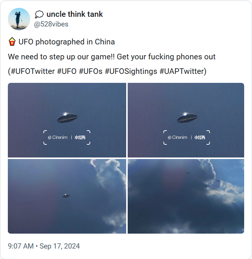The width and height of the screenshot is (252, 259).
Task: Open the uncle think tank profile avatar
Action: pos(19,19)
